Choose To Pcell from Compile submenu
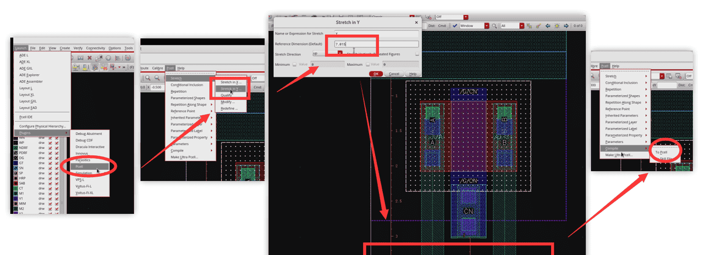Screen dimensions: 704x255 [x=662, y=152]
